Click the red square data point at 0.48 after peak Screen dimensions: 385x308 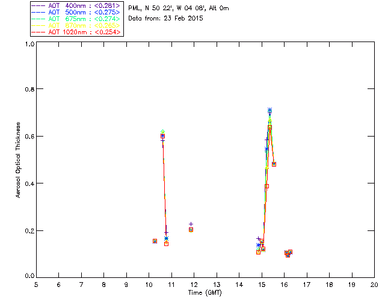point(274,164)
